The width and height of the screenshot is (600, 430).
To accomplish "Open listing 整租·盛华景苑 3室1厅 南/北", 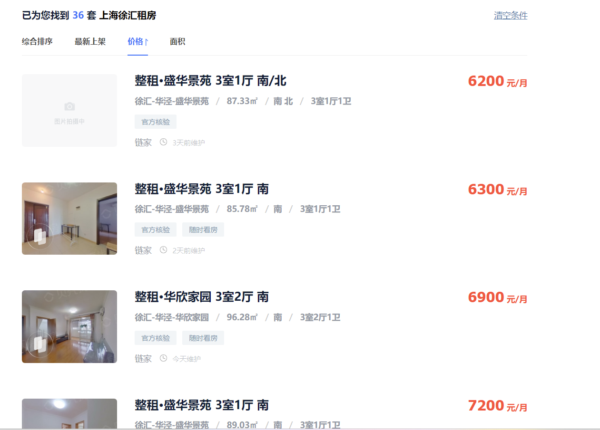I will coord(211,81).
